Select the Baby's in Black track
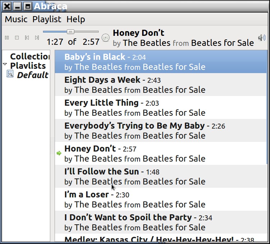Screen dimensions: 270x244 point(160,62)
